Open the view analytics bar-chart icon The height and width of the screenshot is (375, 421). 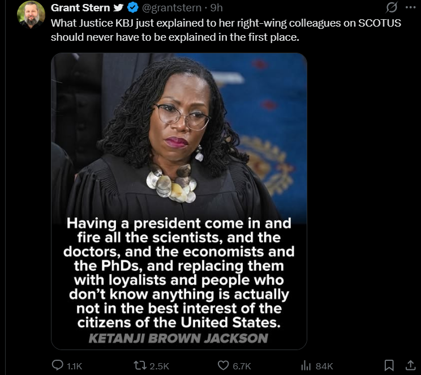click(306, 365)
